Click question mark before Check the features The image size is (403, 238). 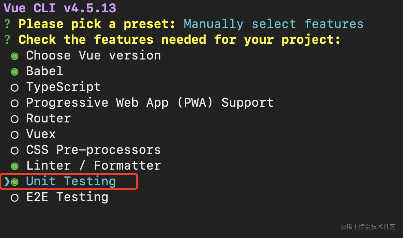click(x=7, y=40)
